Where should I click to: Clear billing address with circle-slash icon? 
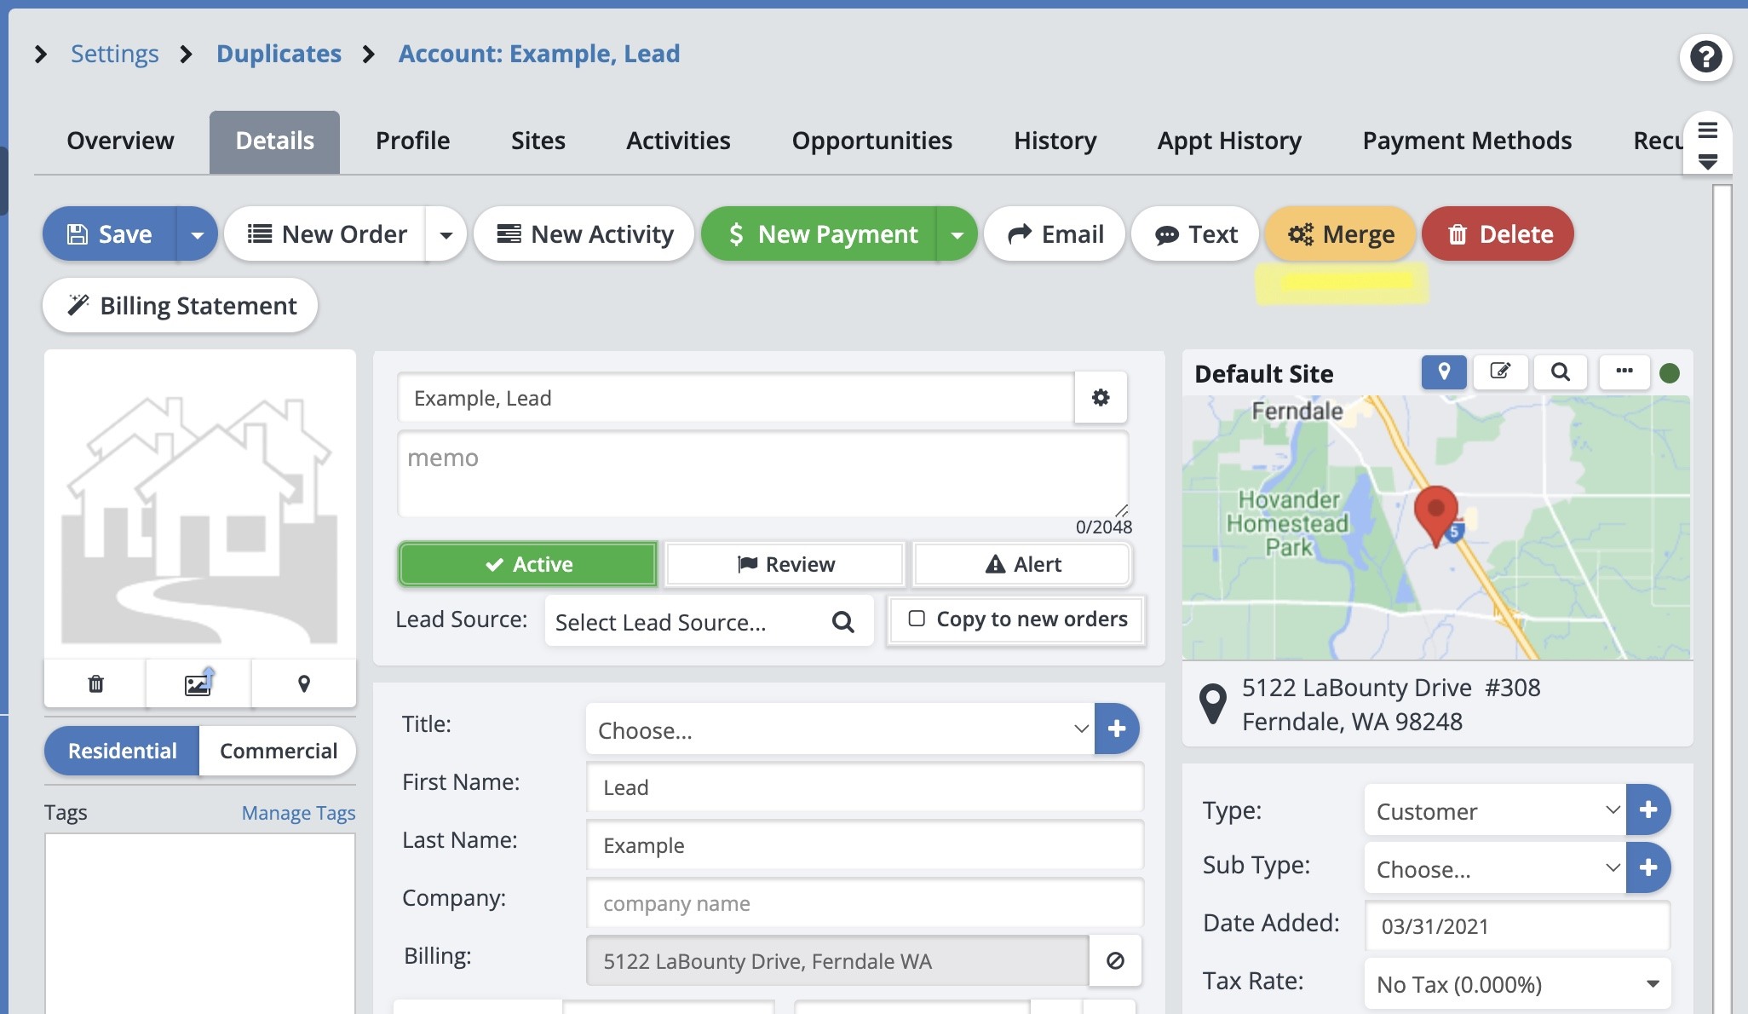[x=1115, y=961]
